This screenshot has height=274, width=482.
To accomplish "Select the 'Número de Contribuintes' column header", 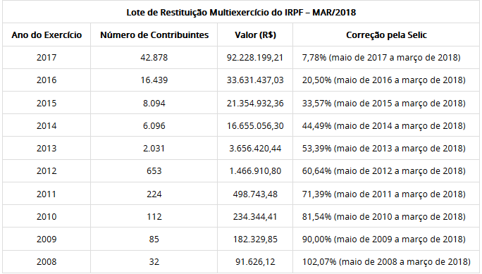I will [x=154, y=35].
